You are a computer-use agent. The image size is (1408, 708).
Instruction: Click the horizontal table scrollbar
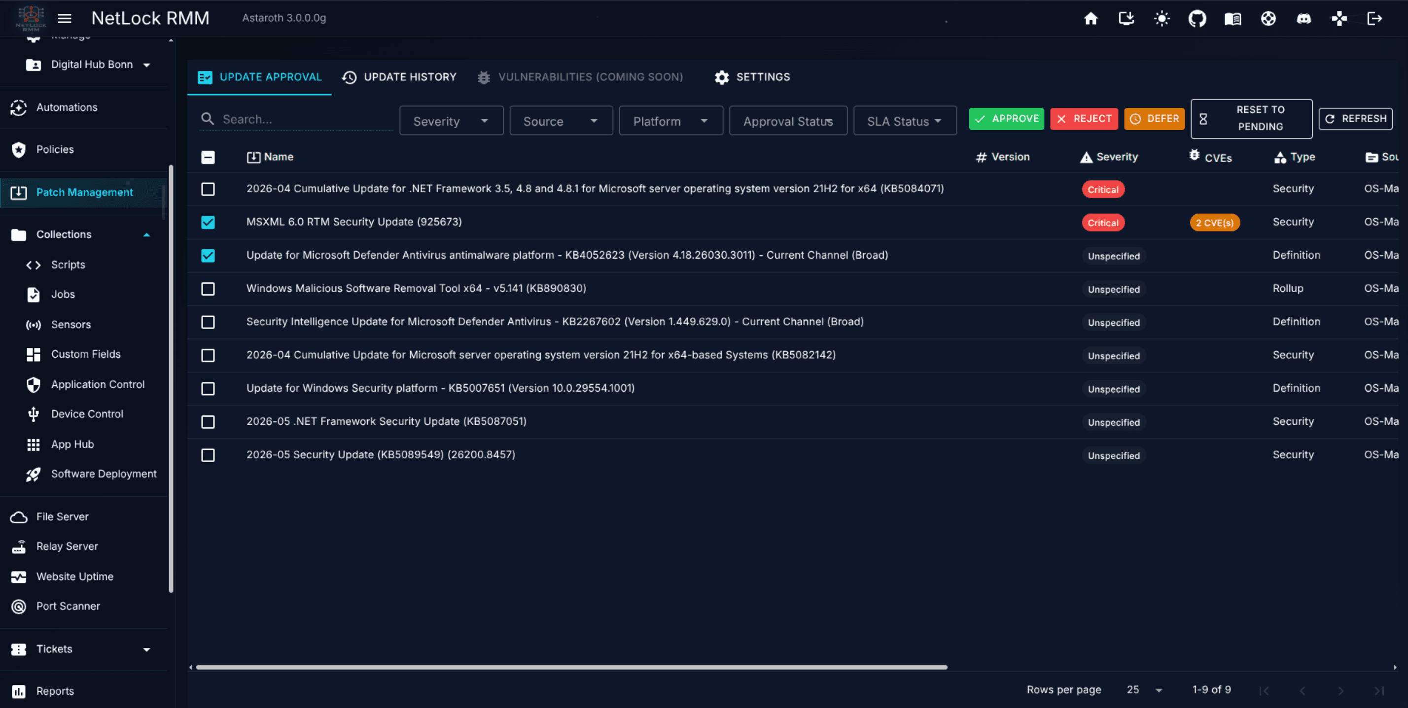click(571, 667)
